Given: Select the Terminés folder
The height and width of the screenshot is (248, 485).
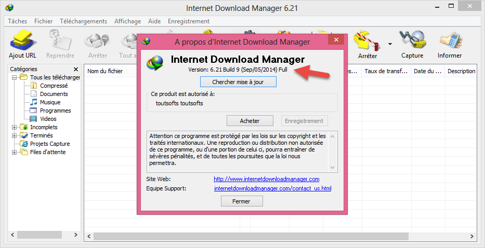Looking at the screenshot, I should (x=42, y=135).
